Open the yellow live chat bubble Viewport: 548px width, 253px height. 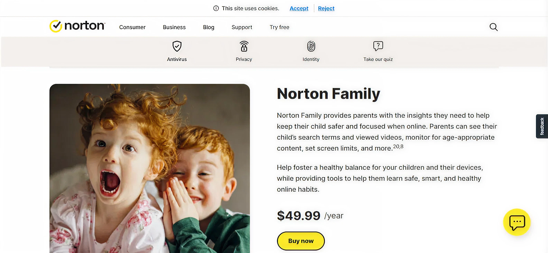point(516,222)
